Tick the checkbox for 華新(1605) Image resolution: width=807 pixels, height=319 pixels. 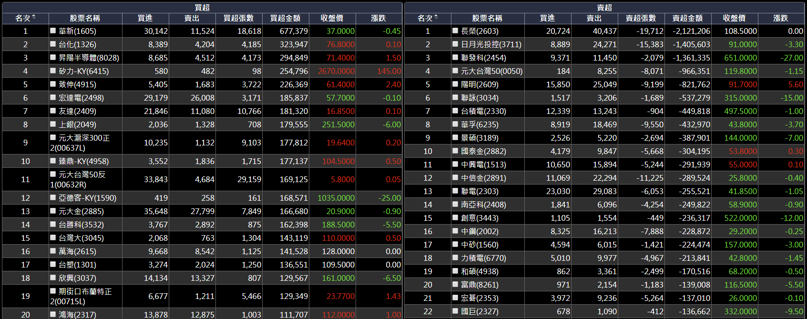(x=53, y=31)
